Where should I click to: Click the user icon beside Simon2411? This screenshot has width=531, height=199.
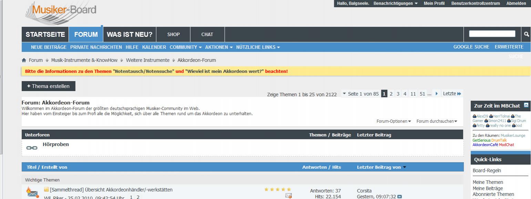(486, 121)
